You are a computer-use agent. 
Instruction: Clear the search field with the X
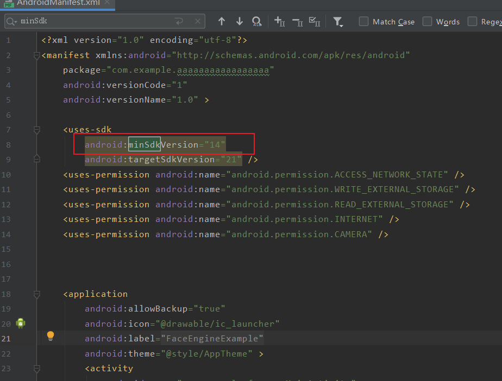tap(197, 21)
